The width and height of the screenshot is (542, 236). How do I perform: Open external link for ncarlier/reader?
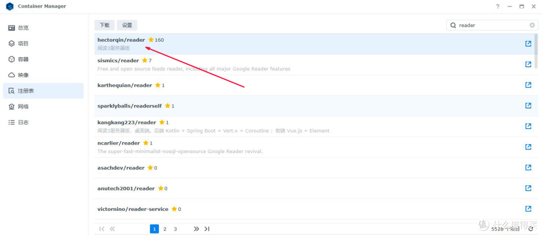point(528,147)
